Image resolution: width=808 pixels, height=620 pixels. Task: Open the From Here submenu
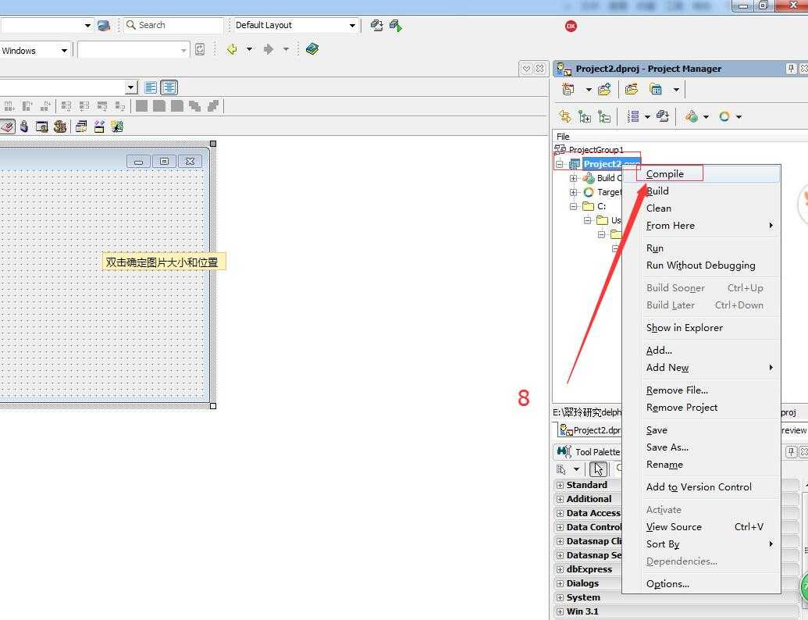(x=701, y=225)
